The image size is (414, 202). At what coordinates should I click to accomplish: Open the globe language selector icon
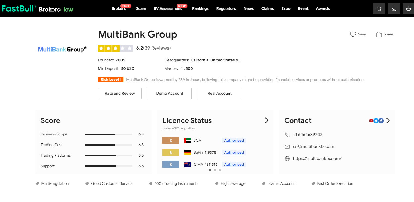pos(408,9)
